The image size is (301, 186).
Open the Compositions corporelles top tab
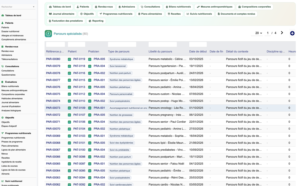click(x=255, y=7)
